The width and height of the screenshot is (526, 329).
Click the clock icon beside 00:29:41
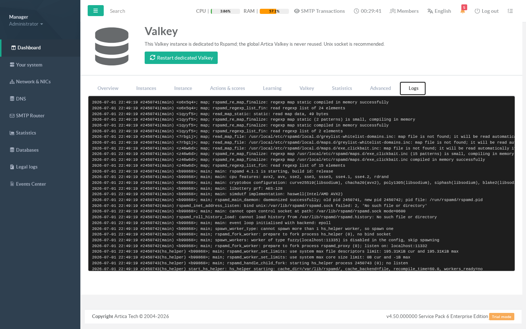(x=357, y=11)
